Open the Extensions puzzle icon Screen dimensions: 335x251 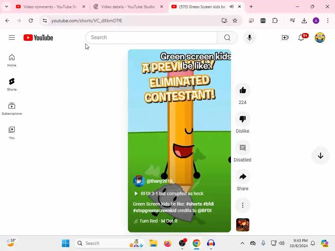coord(275,21)
